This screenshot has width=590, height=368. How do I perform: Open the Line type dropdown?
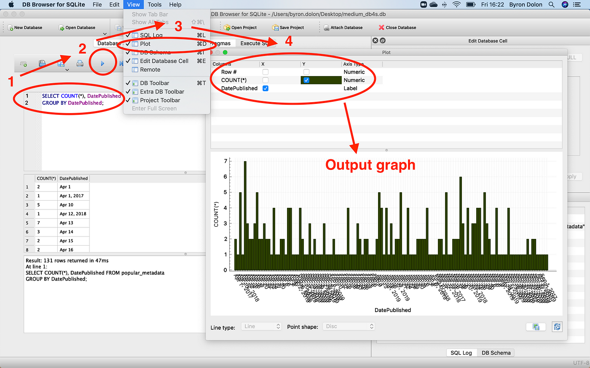pyautogui.click(x=261, y=326)
